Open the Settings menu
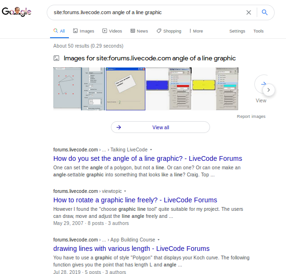Screen dimensions: 286x274 [237, 31]
